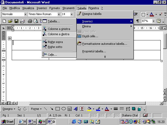Choose Dividi celle...
Image resolution: width=167 pixels, height=125 pixels.
(x=105, y=36)
